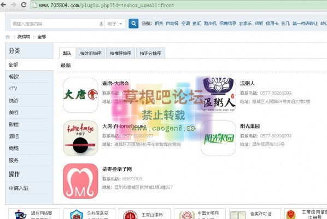Click the address bar URL field

[x=179, y=5]
